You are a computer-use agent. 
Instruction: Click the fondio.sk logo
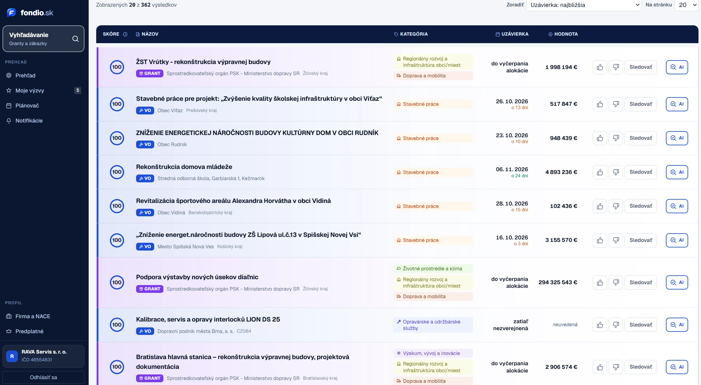click(x=30, y=13)
